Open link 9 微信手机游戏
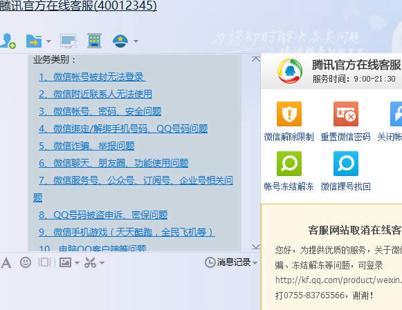 [127, 232]
